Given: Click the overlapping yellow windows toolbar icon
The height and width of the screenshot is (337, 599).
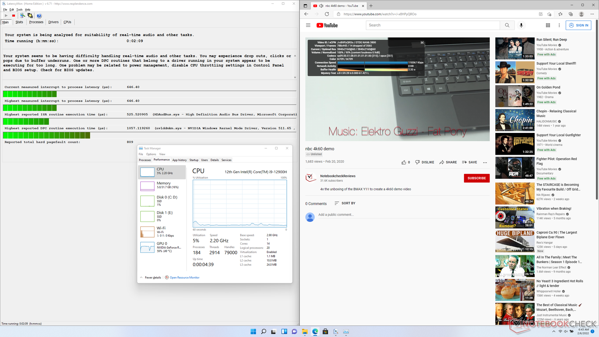Looking at the screenshot, I should (x=30, y=16).
